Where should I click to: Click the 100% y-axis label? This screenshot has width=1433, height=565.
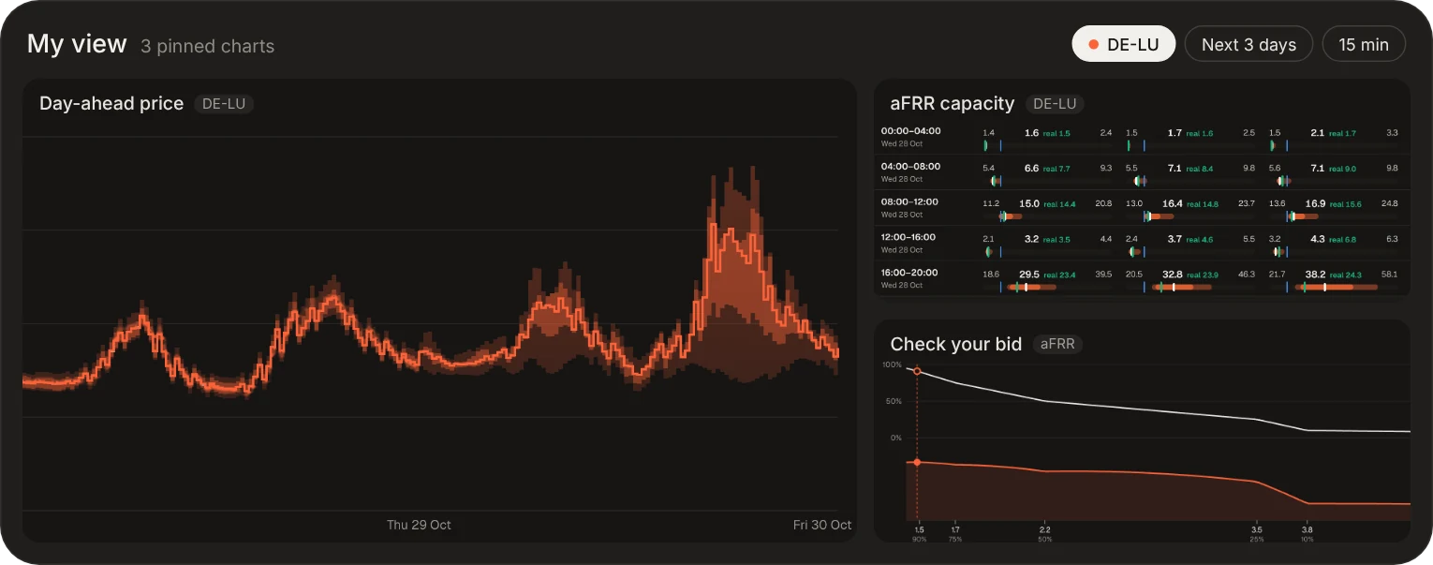pos(893,364)
